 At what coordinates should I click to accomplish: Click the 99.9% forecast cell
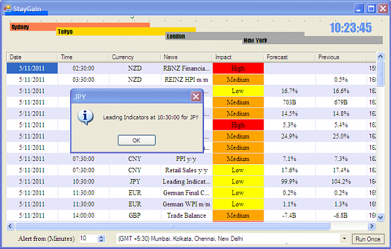tap(290, 182)
